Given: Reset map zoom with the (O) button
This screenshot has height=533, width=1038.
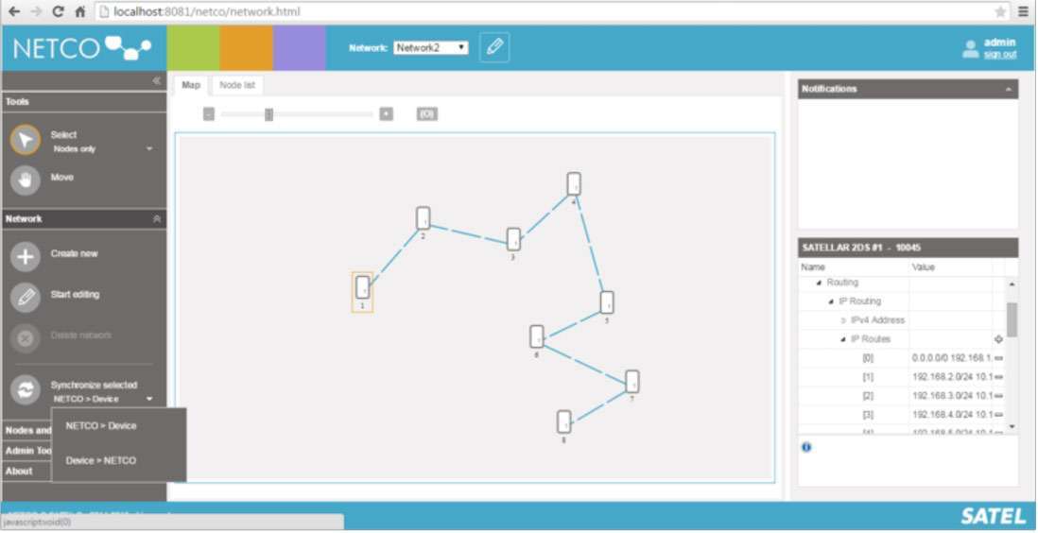Looking at the screenshot, I should [x=427, y=114].
